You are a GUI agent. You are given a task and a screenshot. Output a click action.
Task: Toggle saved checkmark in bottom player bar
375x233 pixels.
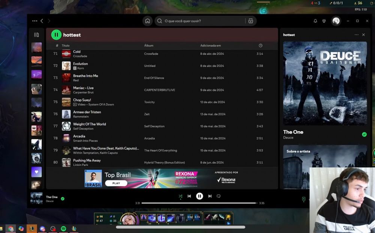tap(63, 199)
